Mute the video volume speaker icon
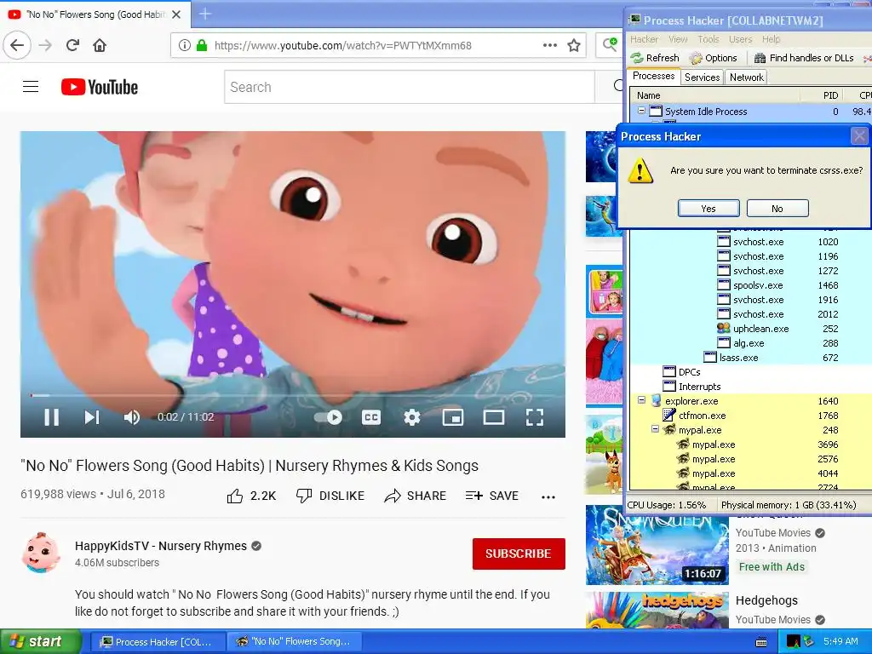The height and width of the screenshot is (654, 872). pyautogui.click(x=132, y=417)
